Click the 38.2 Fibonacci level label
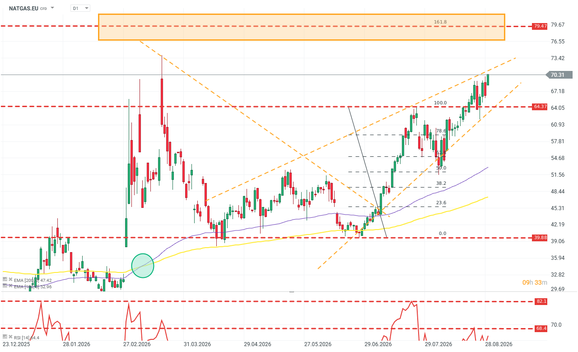Viewport: 578px width, 352px height. [x=441, y=184]
